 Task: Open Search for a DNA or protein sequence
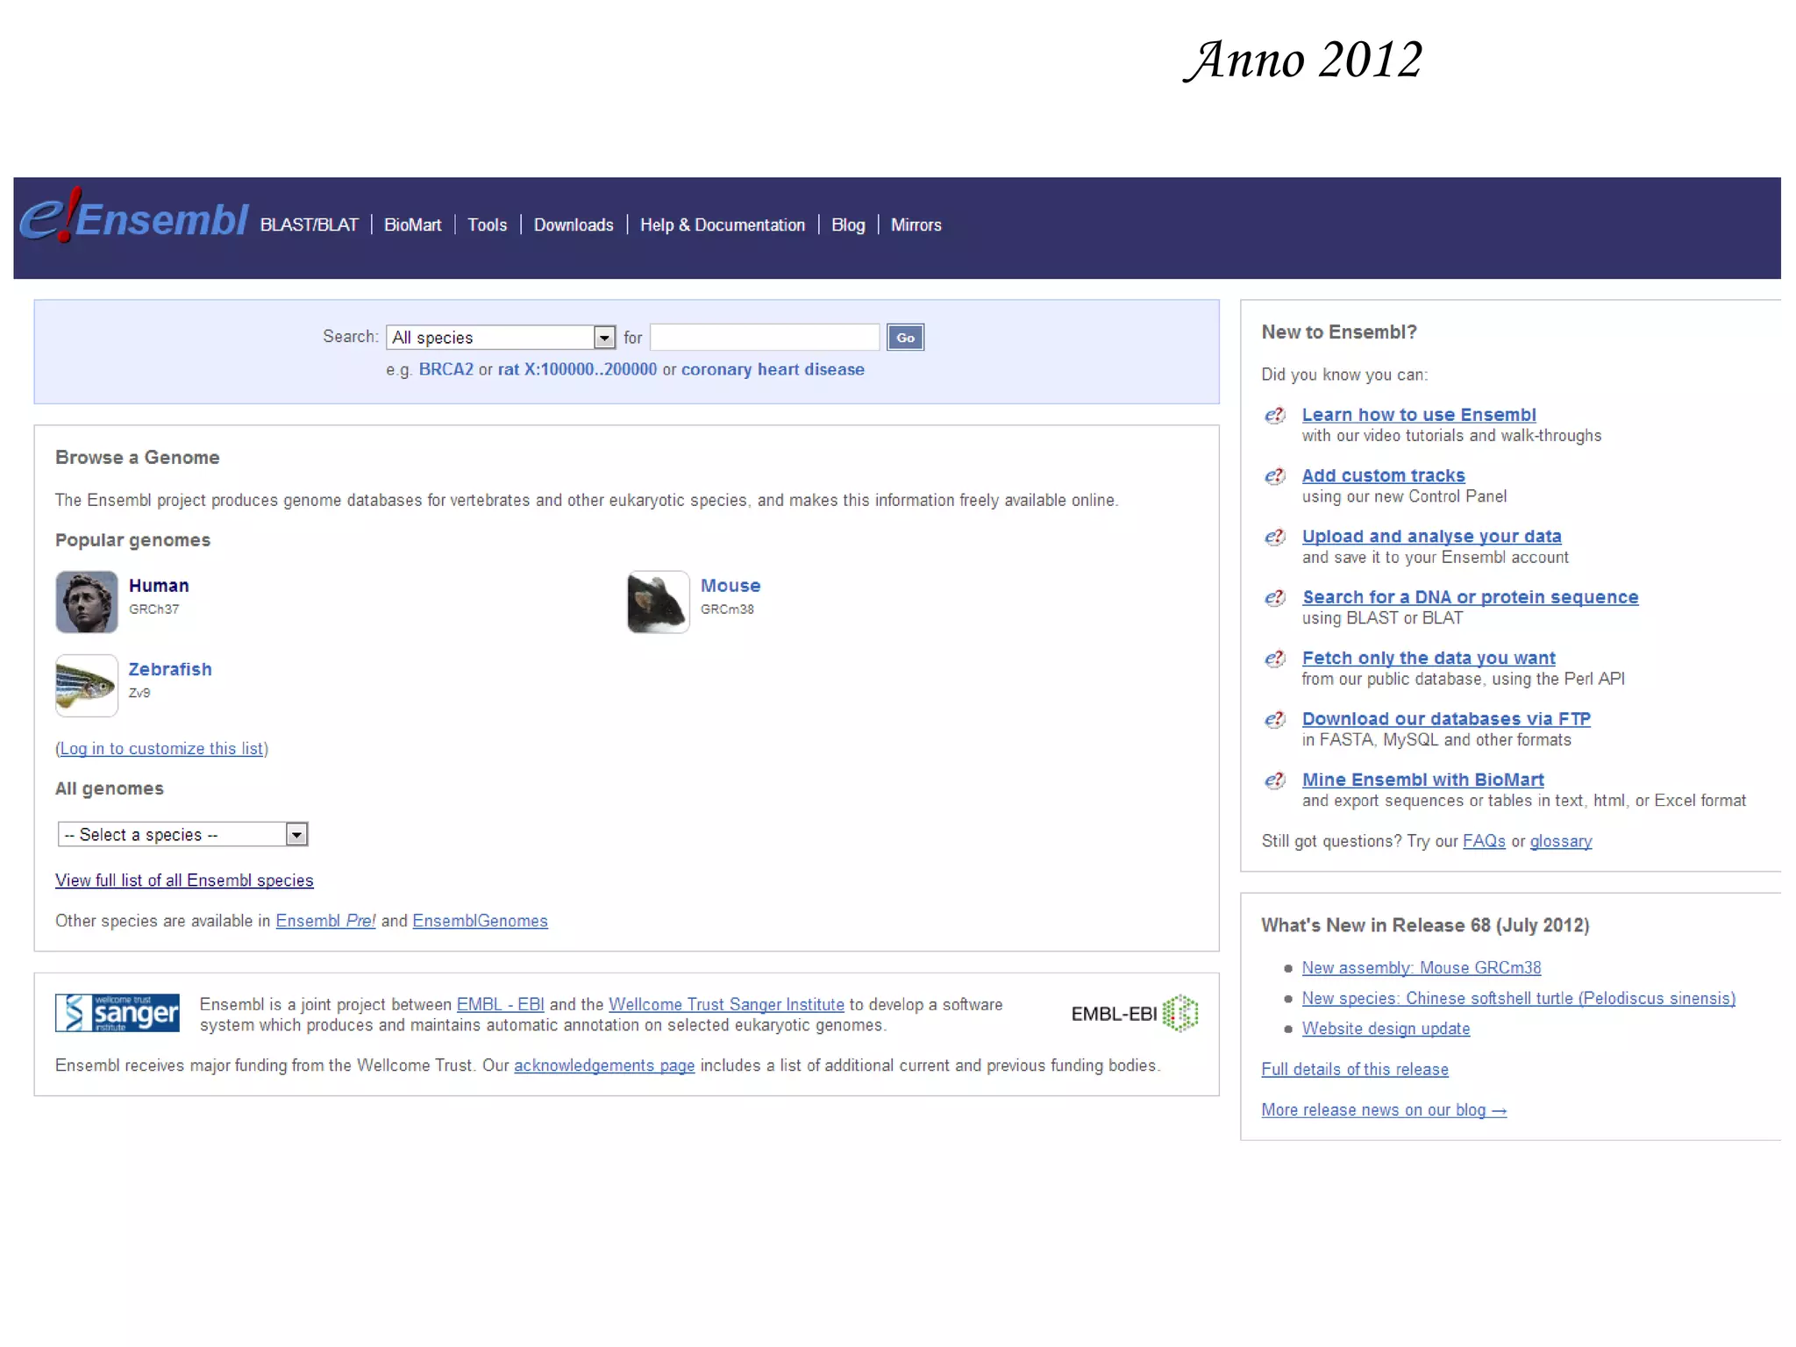(x=1470, y=597)
